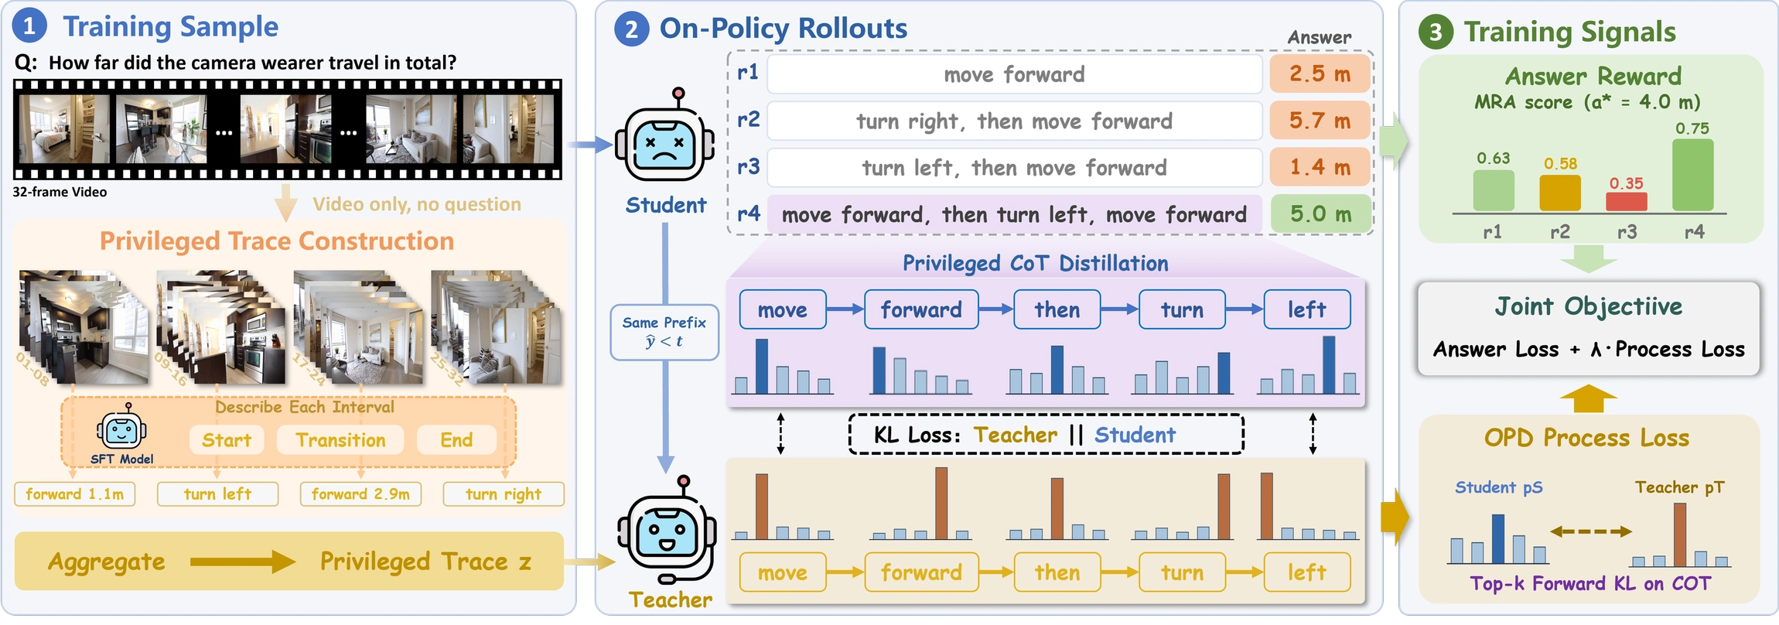Select the Transition interval label
The image size is (1779, 625).
340,440
